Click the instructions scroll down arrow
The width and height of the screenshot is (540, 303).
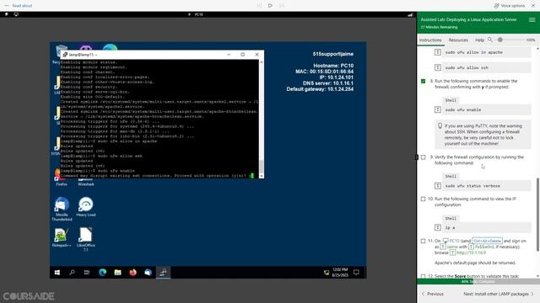click(537, 276)
